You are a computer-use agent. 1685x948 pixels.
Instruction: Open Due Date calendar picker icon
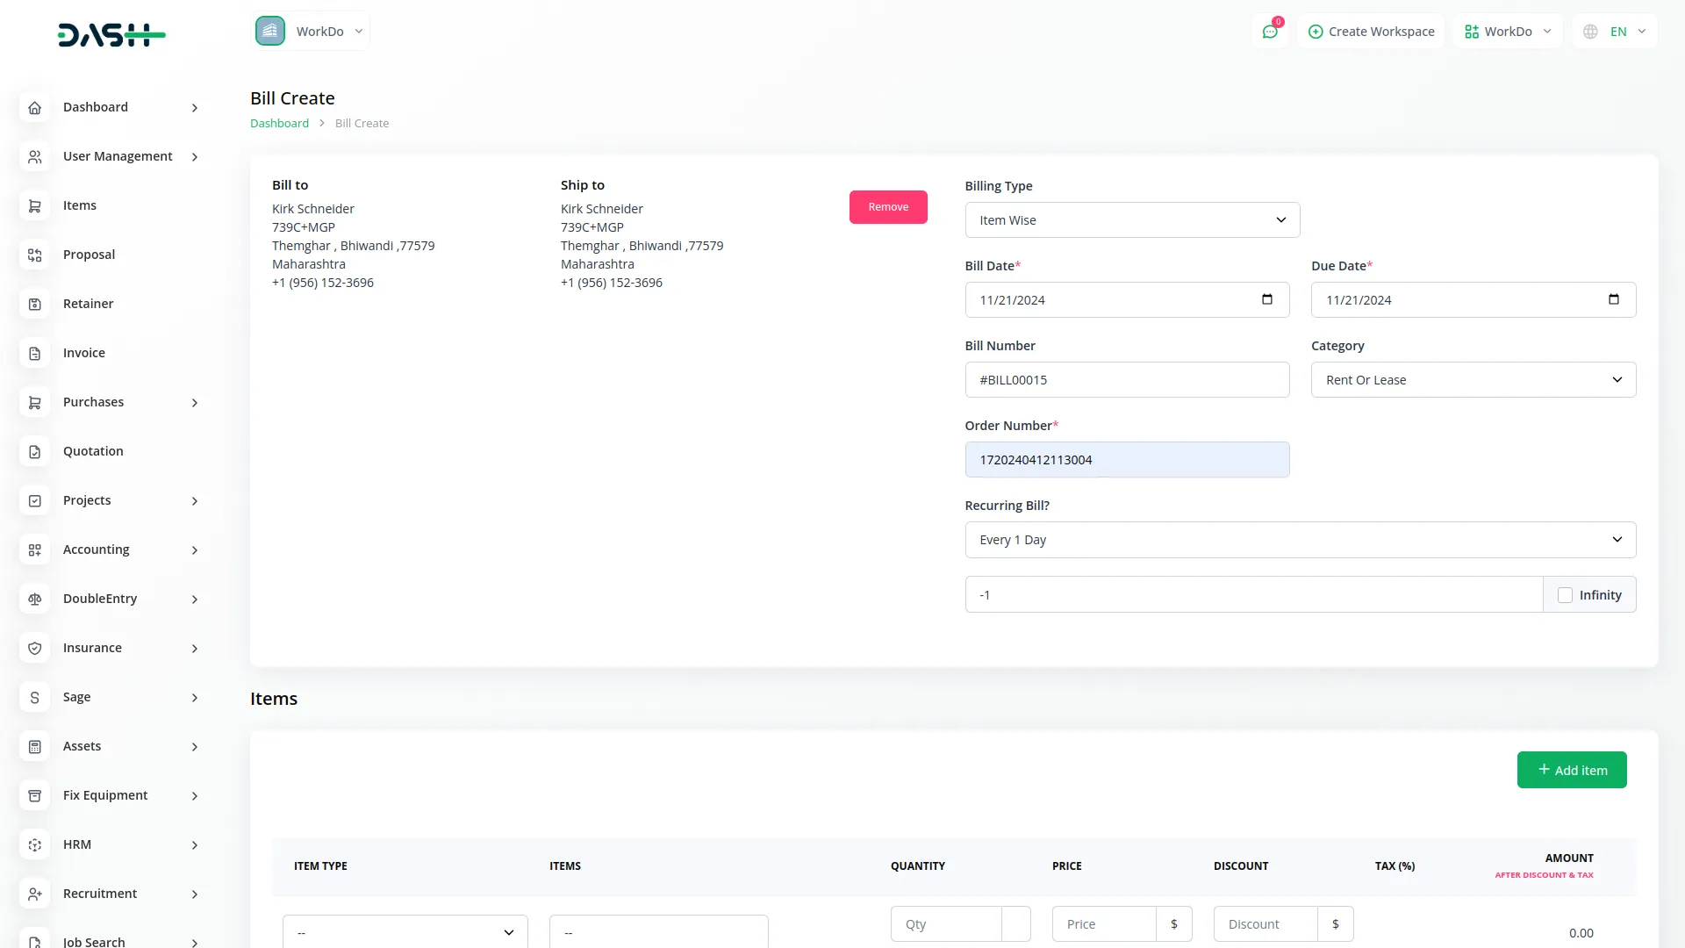click(x=1613, y=299)
